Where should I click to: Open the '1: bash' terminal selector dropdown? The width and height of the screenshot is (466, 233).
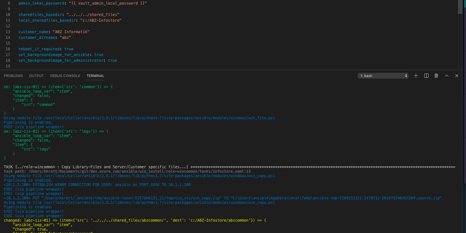click(x=383, y=76)
